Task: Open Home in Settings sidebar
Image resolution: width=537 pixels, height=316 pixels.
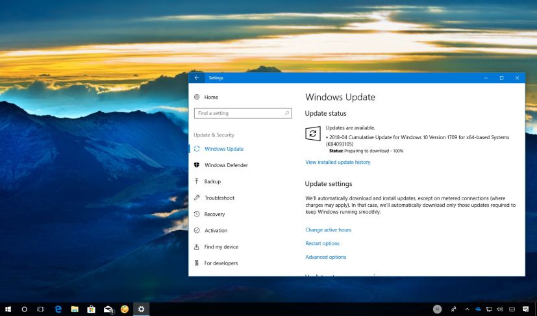Action: [211, 97]
